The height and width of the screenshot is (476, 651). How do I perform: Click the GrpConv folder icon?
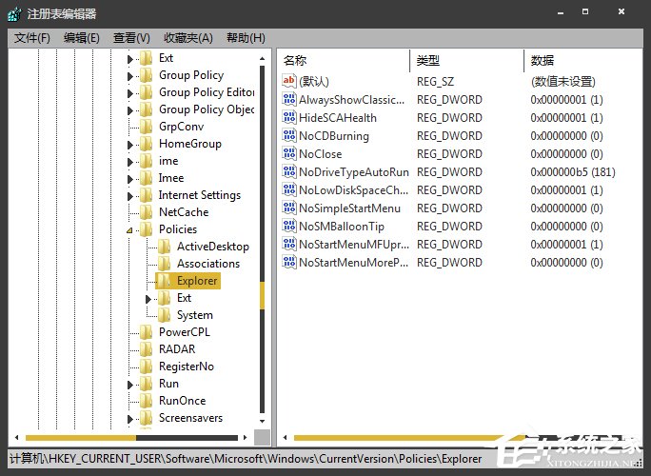coord(147,127)
